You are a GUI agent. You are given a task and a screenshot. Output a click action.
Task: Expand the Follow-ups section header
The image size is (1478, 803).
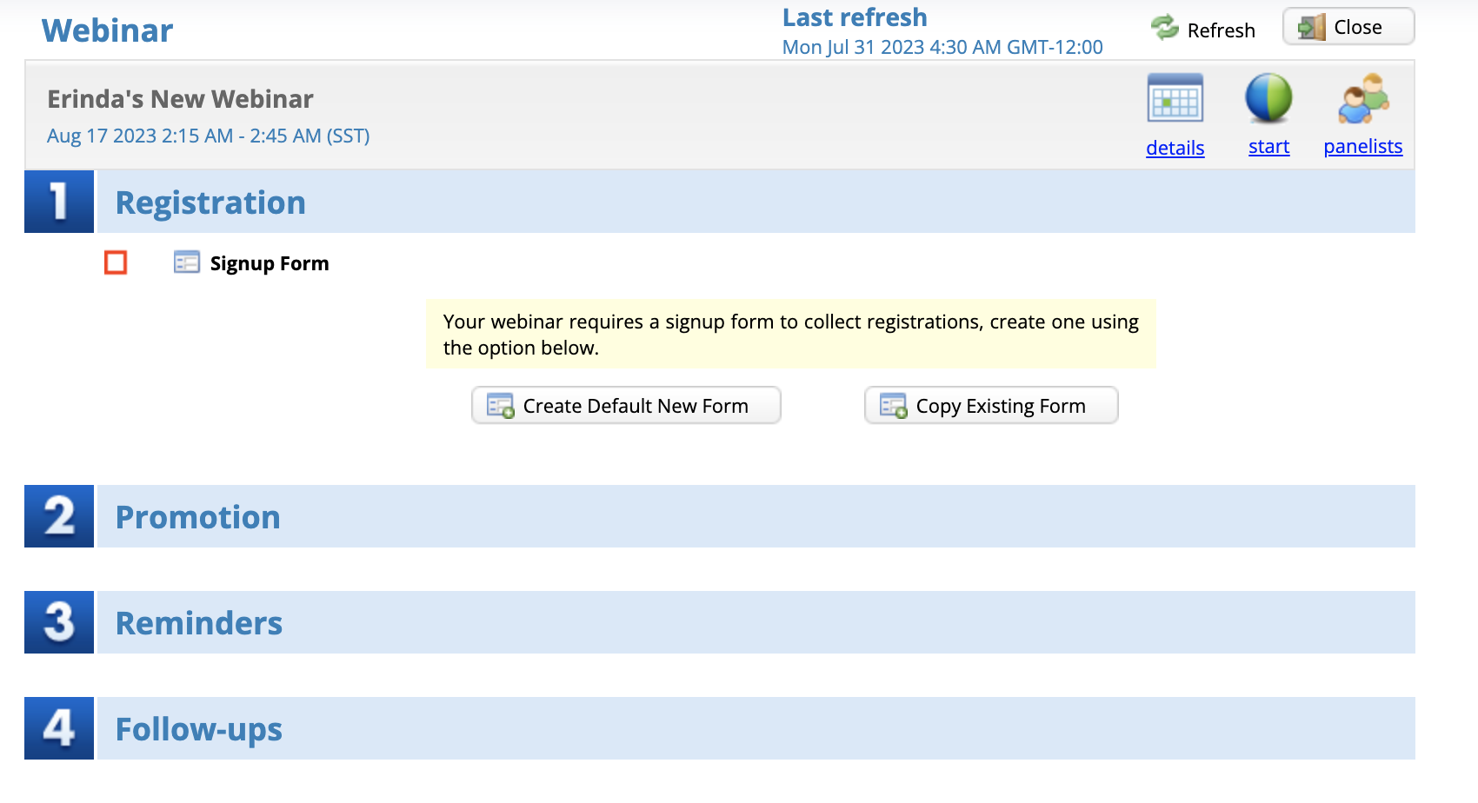point(756,728)
